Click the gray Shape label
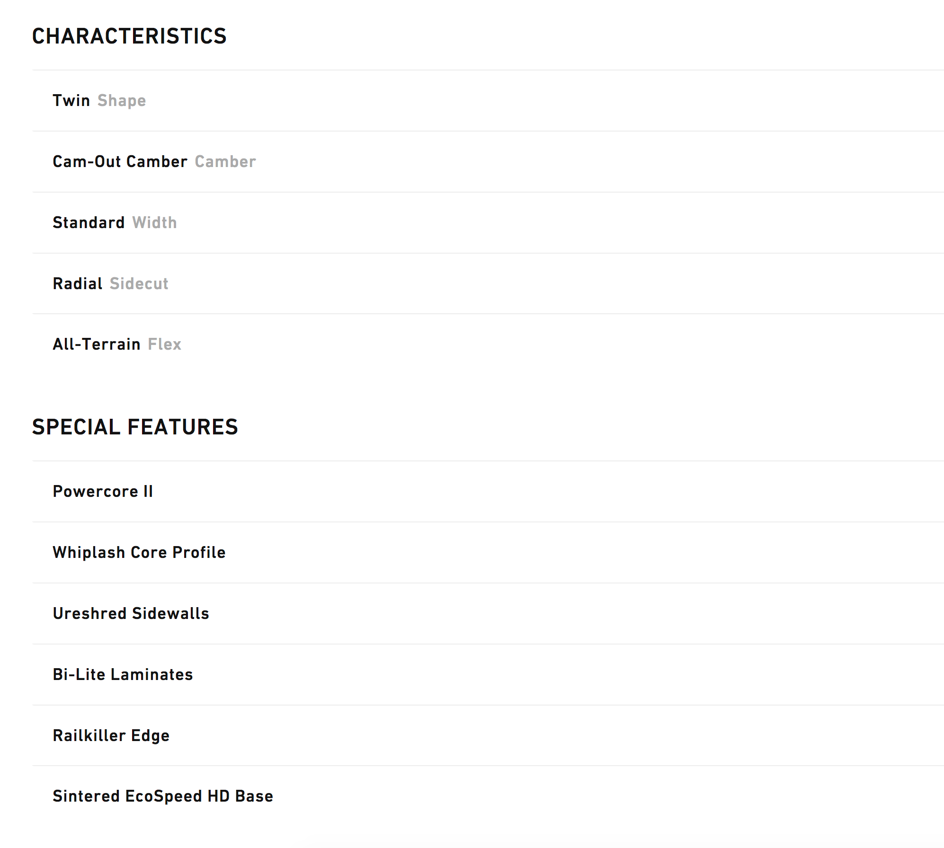The height and width of the screenshot is (848, 944). 122,101
